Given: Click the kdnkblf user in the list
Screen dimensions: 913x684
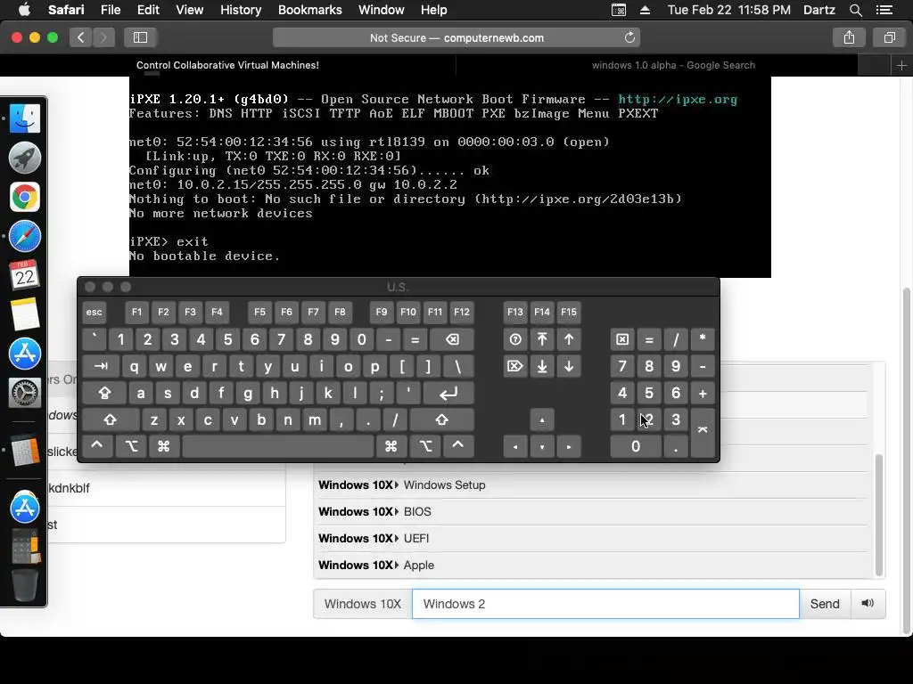Looking at the screenshot, I should click(165, 488).
